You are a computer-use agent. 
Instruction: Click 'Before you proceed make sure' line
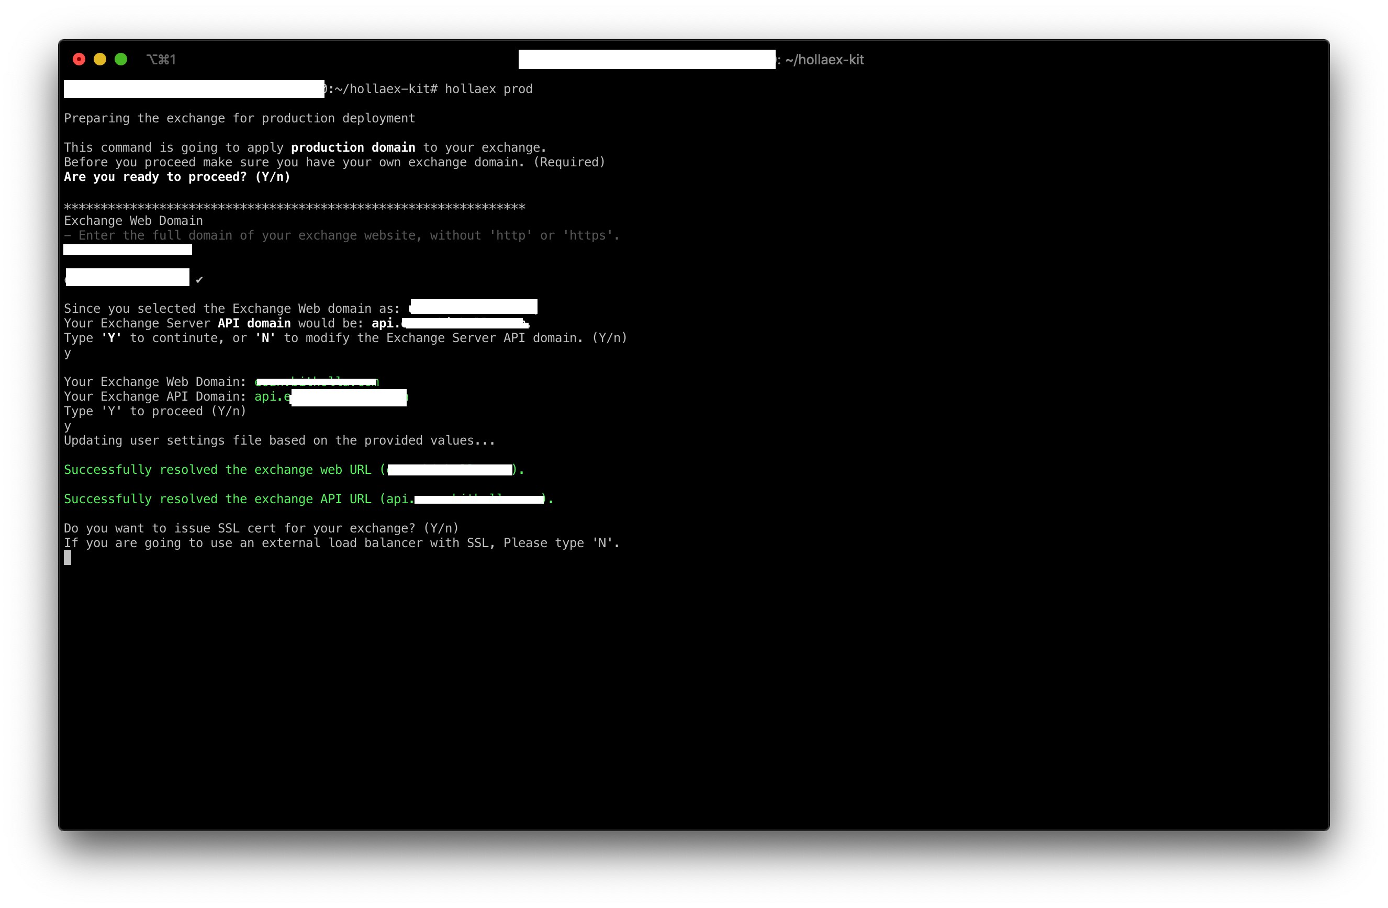click(x=334, y=162)
